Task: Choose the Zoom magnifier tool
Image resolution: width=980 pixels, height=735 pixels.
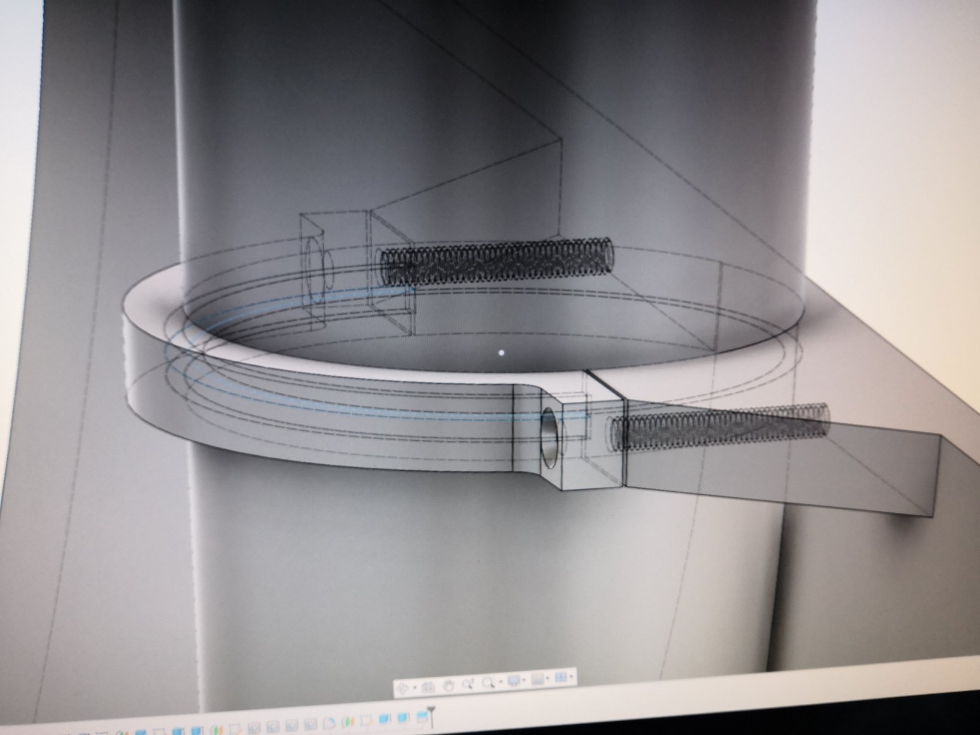Action: [x=468, y=684]
